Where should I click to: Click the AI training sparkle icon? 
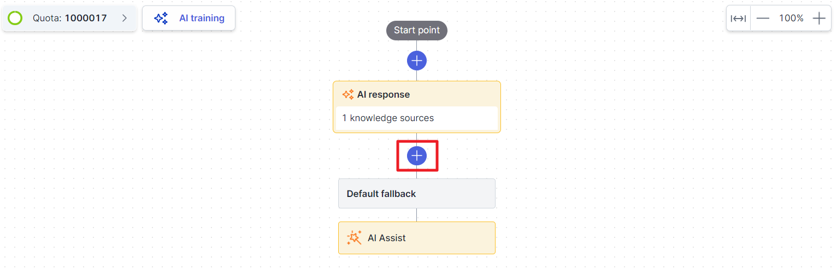[x=161, y=18]
